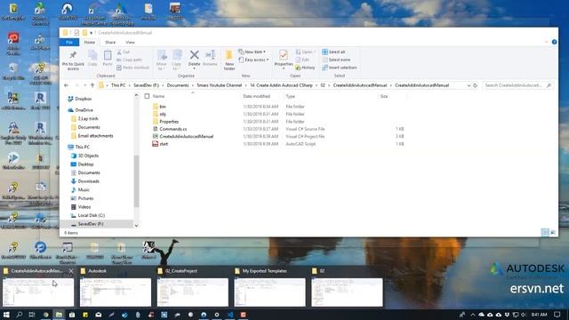Screen dimensions: 569x320
Task: Sort files by Type column
Action: [291, 96]
